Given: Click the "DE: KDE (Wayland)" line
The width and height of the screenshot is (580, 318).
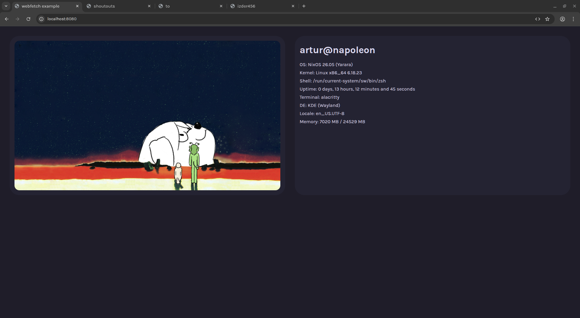Looking at the screenshot, I should point(320,105).
